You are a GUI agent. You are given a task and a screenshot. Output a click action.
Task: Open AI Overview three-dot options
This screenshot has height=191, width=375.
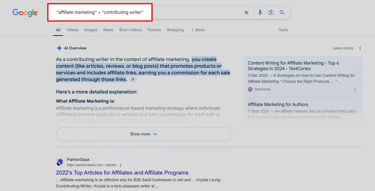tap(360, 48)
